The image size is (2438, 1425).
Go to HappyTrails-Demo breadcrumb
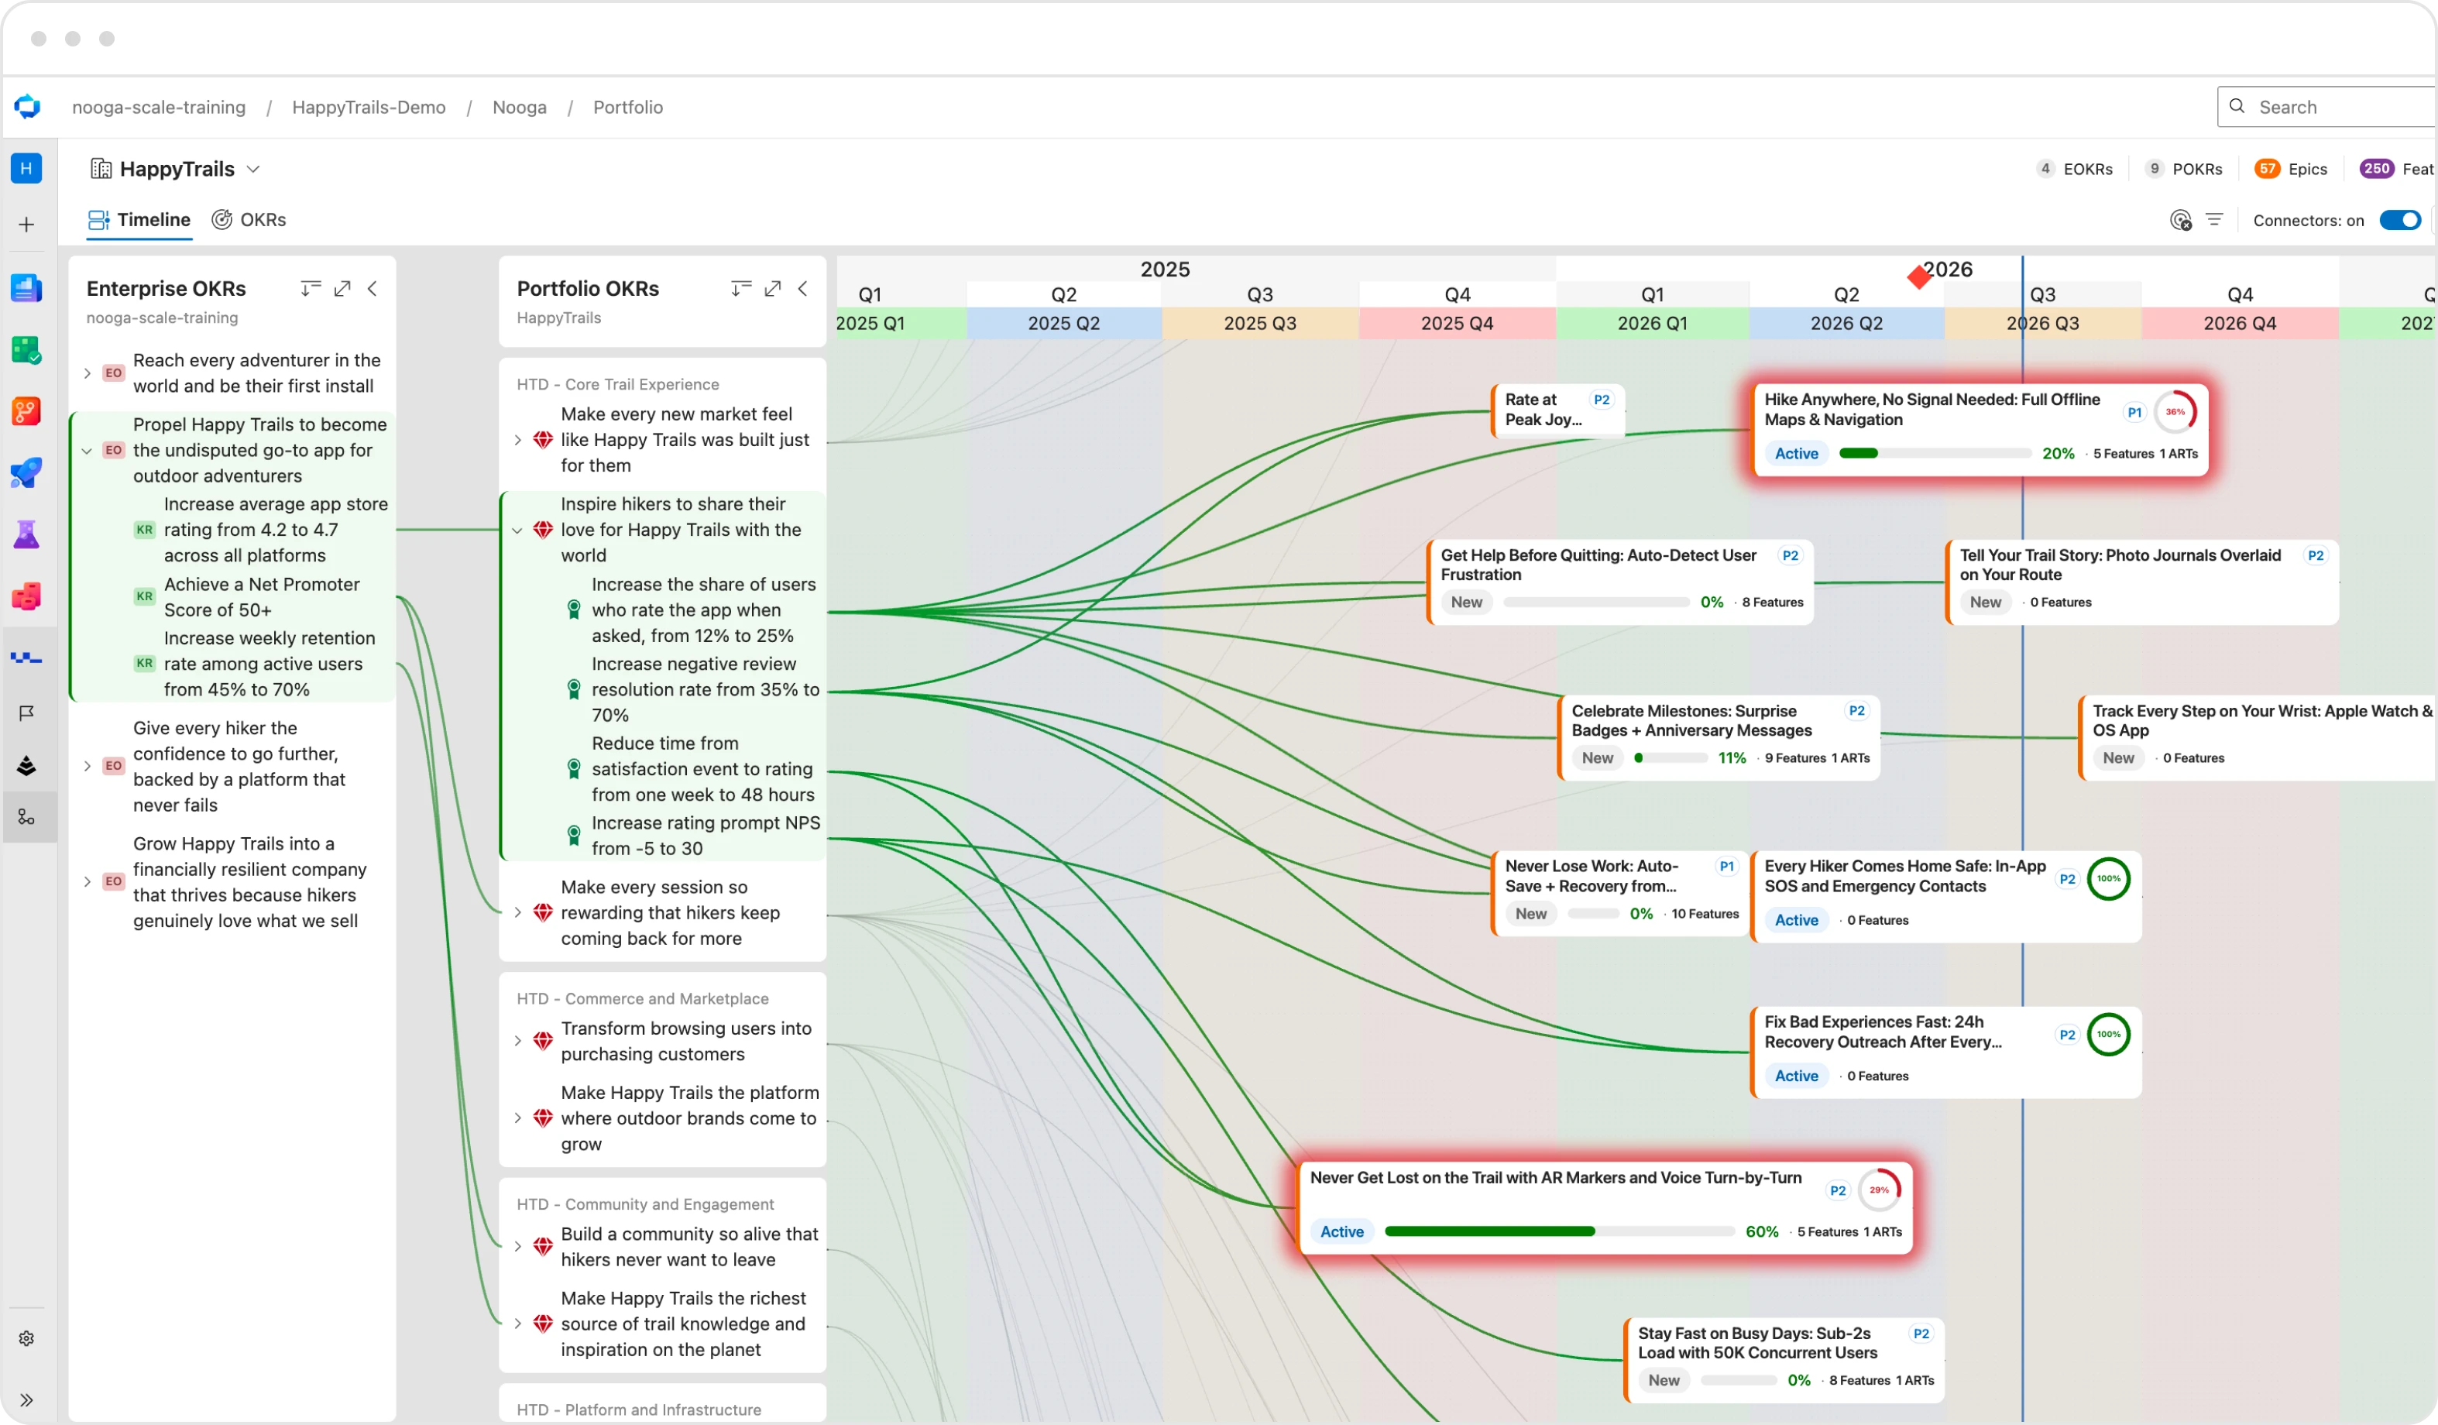click(369, 108)
